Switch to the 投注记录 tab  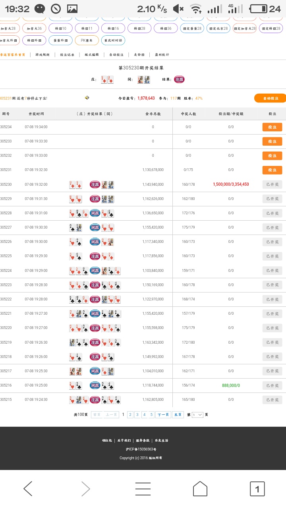(67, 55)
